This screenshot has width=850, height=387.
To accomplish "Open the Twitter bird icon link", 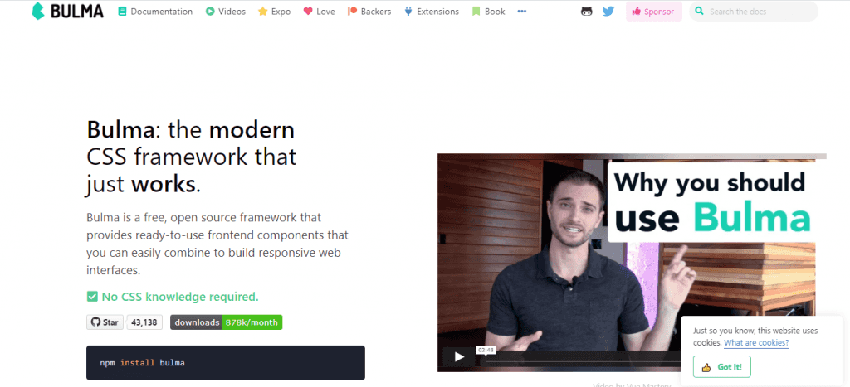I will (608, 12).
